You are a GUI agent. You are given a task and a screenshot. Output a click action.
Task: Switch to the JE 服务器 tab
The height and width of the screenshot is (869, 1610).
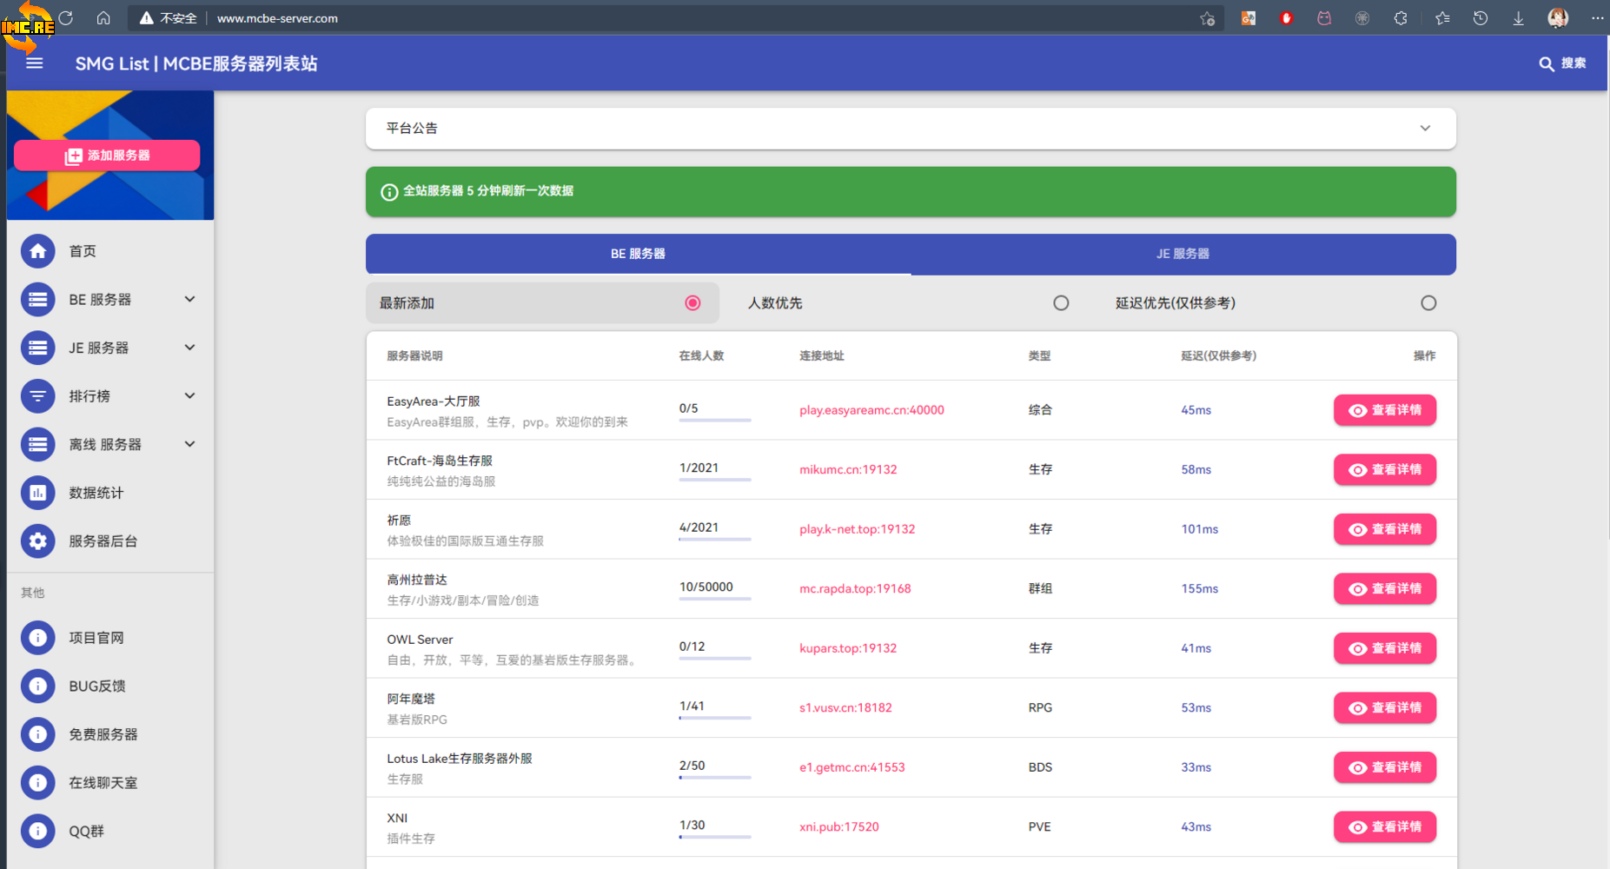pyautogui.click(x=1183, y=254)
